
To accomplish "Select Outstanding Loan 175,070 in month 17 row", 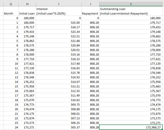I will (x=131, y=95).
